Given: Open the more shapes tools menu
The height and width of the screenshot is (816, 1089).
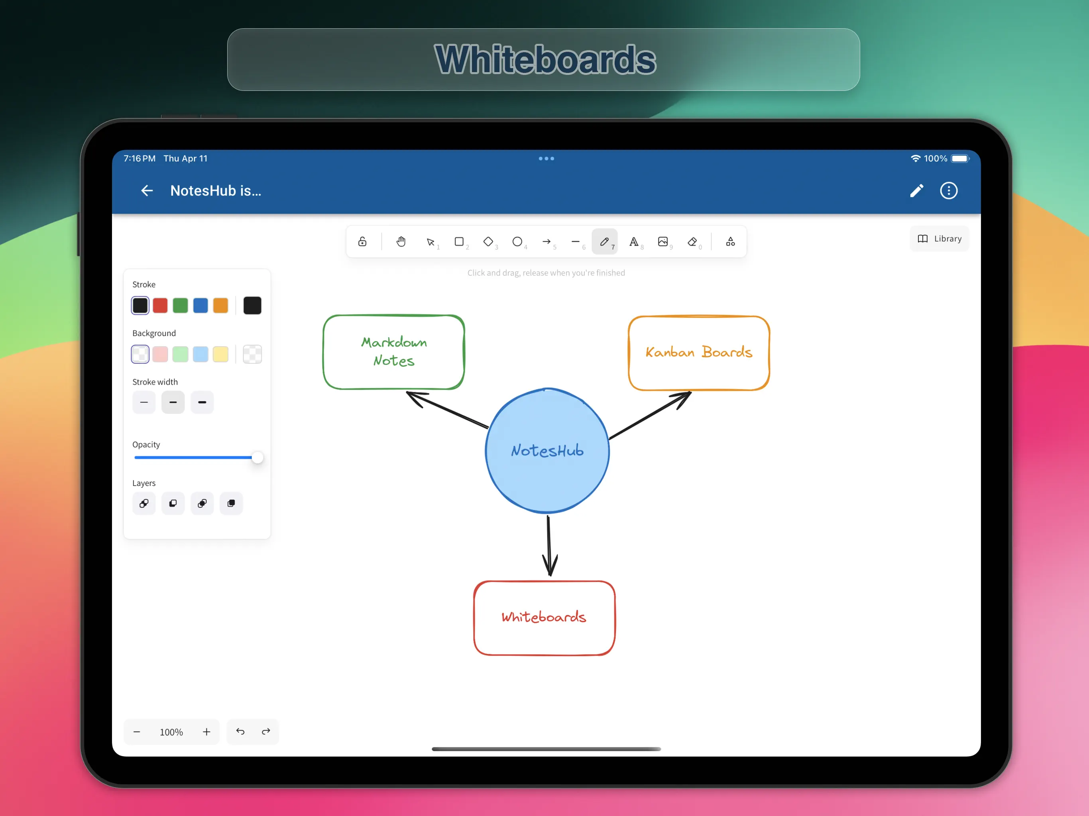Looking at the screenshot, I should tap(730, 241).
